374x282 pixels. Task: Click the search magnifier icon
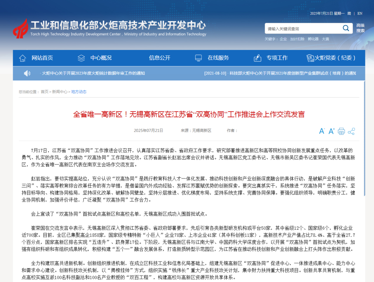346,28
